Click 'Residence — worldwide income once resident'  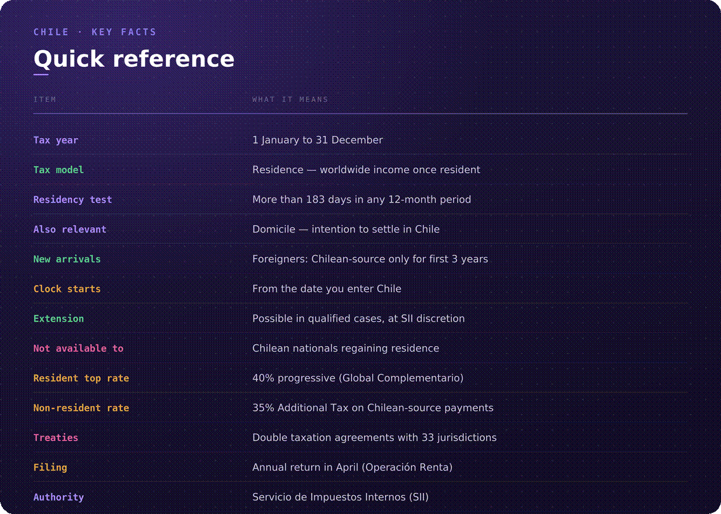point(366,170)
